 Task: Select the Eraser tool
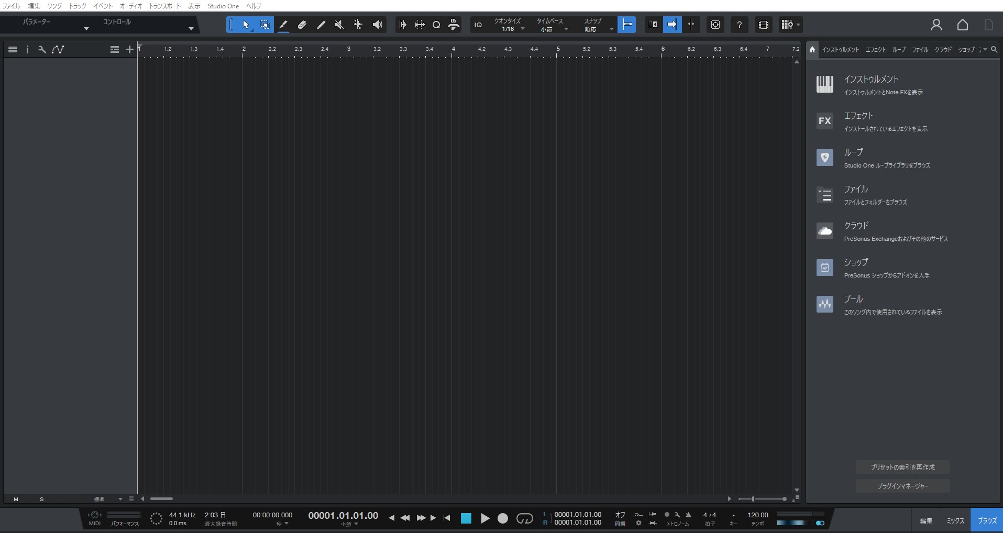pyautogui.click(x=302, y=25)
